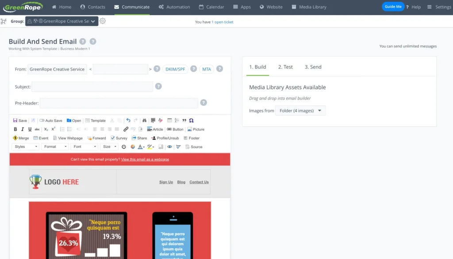Open the Automation menu
Viewport: 453px width, 259px height.
[174, 7]
